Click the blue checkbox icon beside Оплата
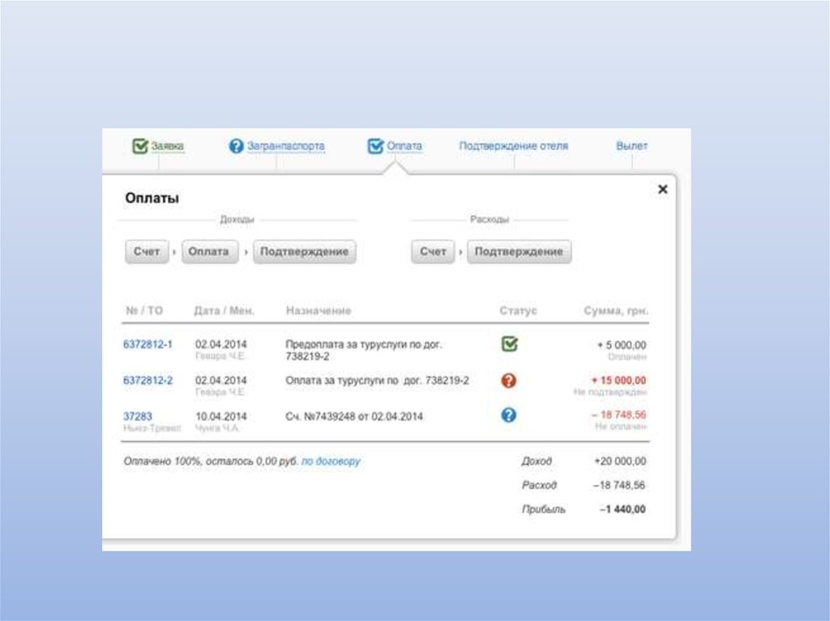This screenshot has height=621, width=830. point(375,147)
